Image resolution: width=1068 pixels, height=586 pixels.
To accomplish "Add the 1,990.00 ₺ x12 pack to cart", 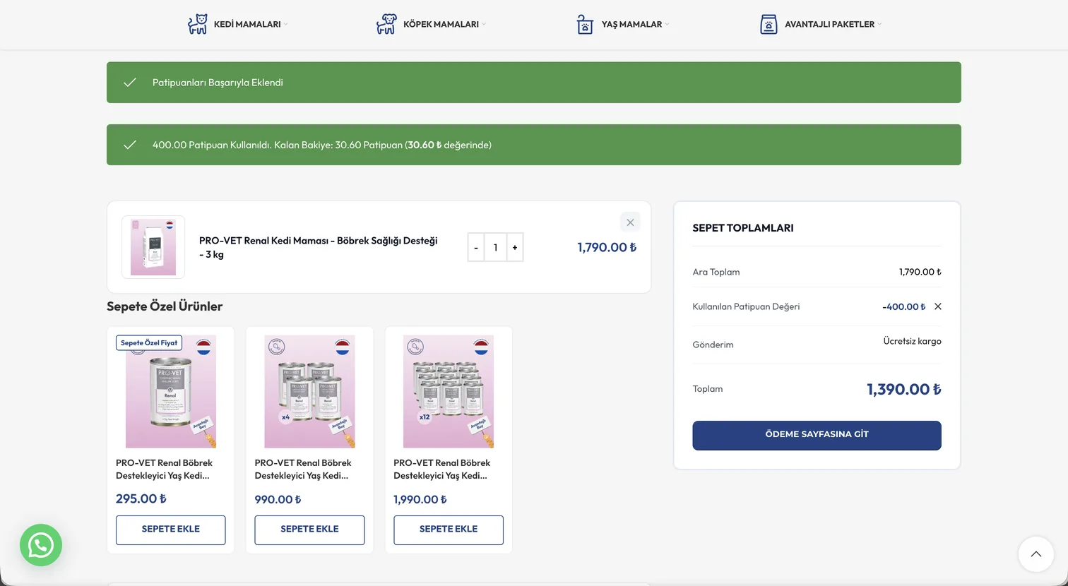I will pos(449,530).
